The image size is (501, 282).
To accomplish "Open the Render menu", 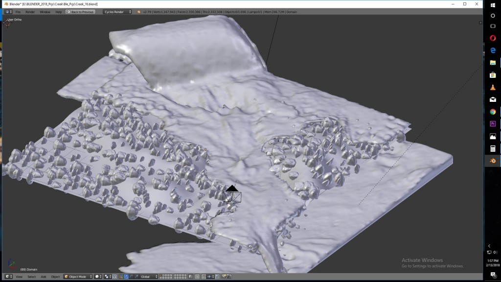I will [x=30, y=11].
